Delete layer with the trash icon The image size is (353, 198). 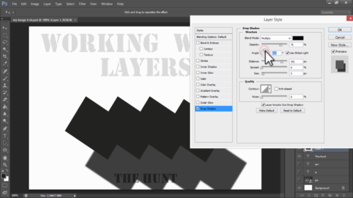point(344,196)
